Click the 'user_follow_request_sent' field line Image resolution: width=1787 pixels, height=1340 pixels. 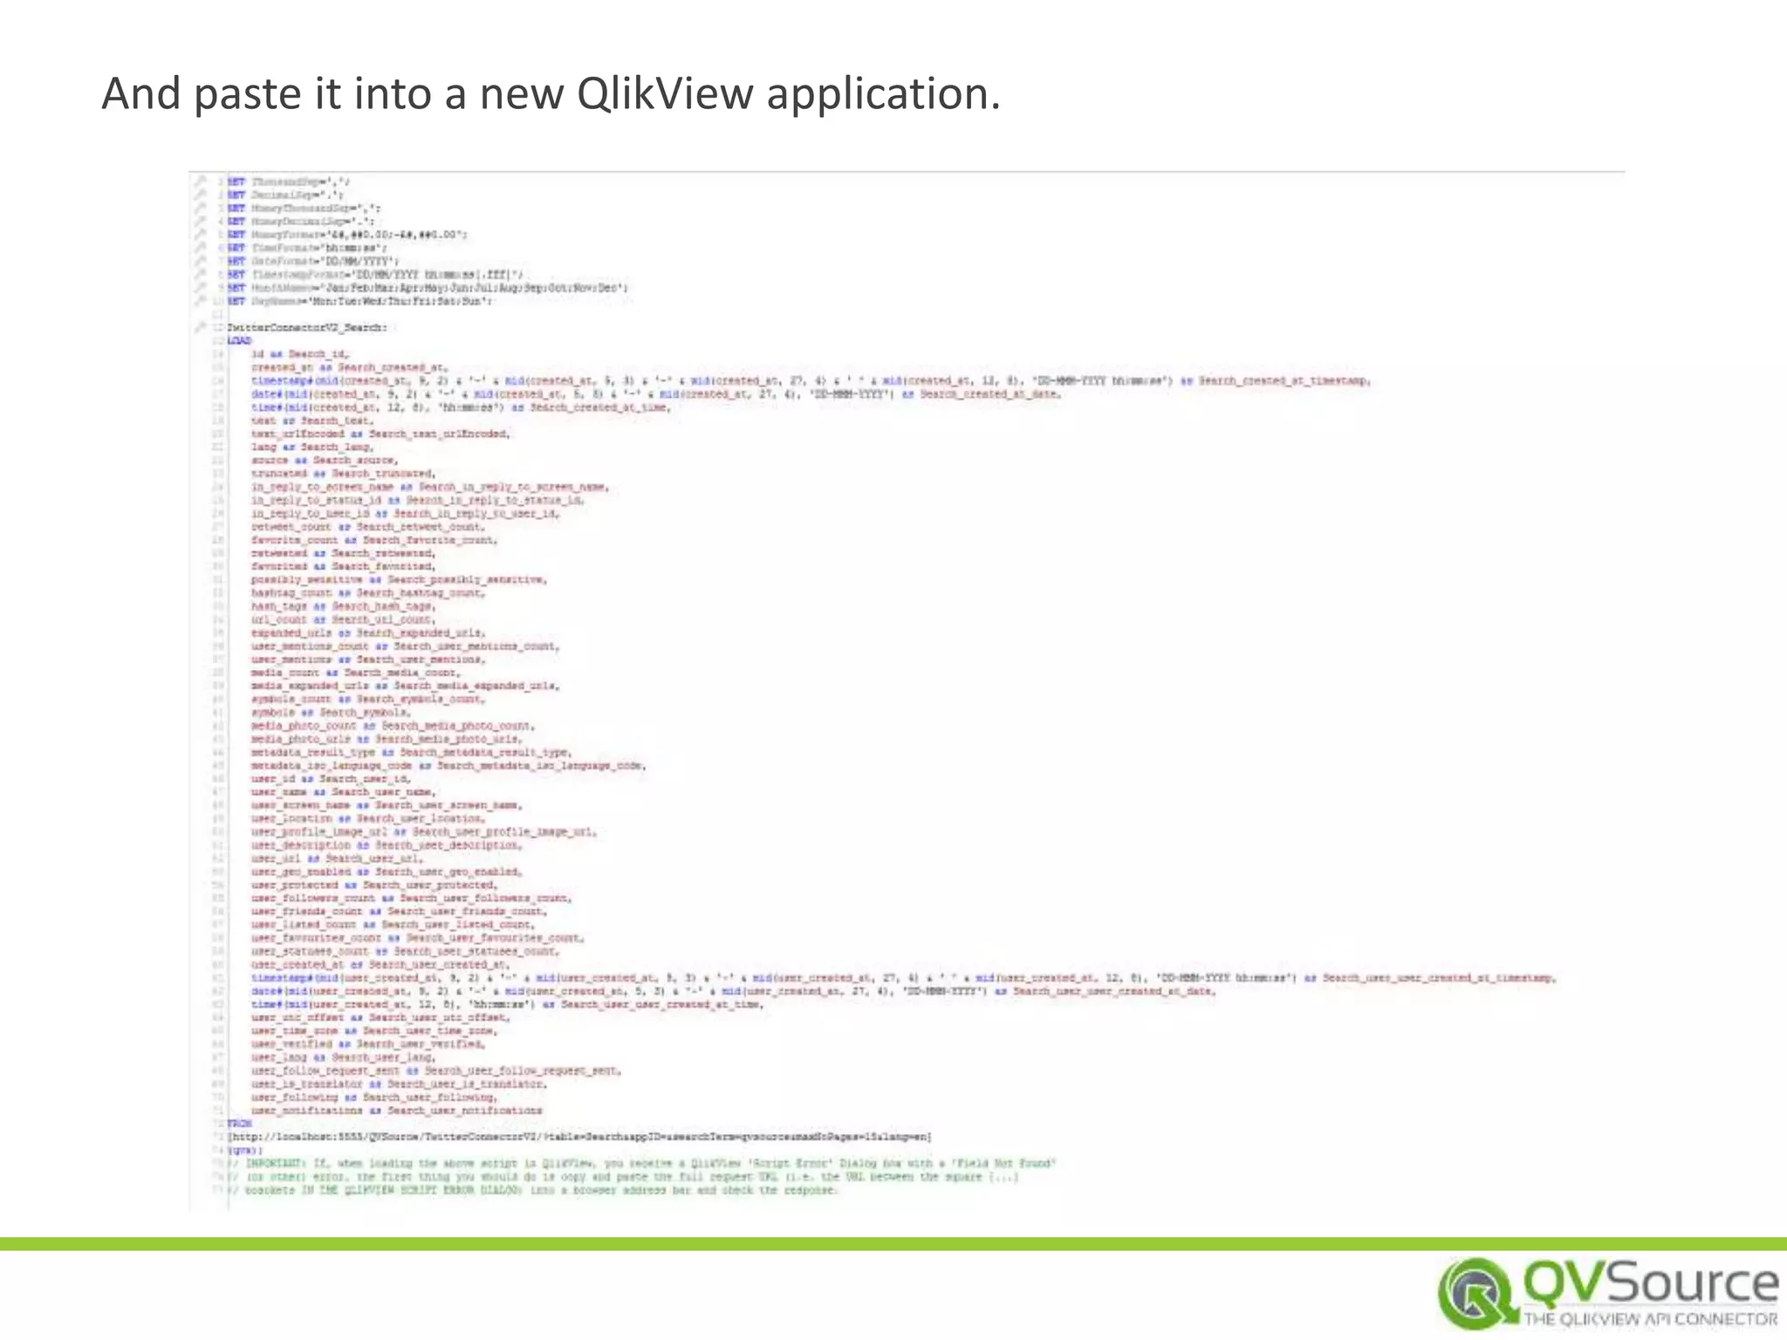pyautogui.click(x=436, y=1071)
